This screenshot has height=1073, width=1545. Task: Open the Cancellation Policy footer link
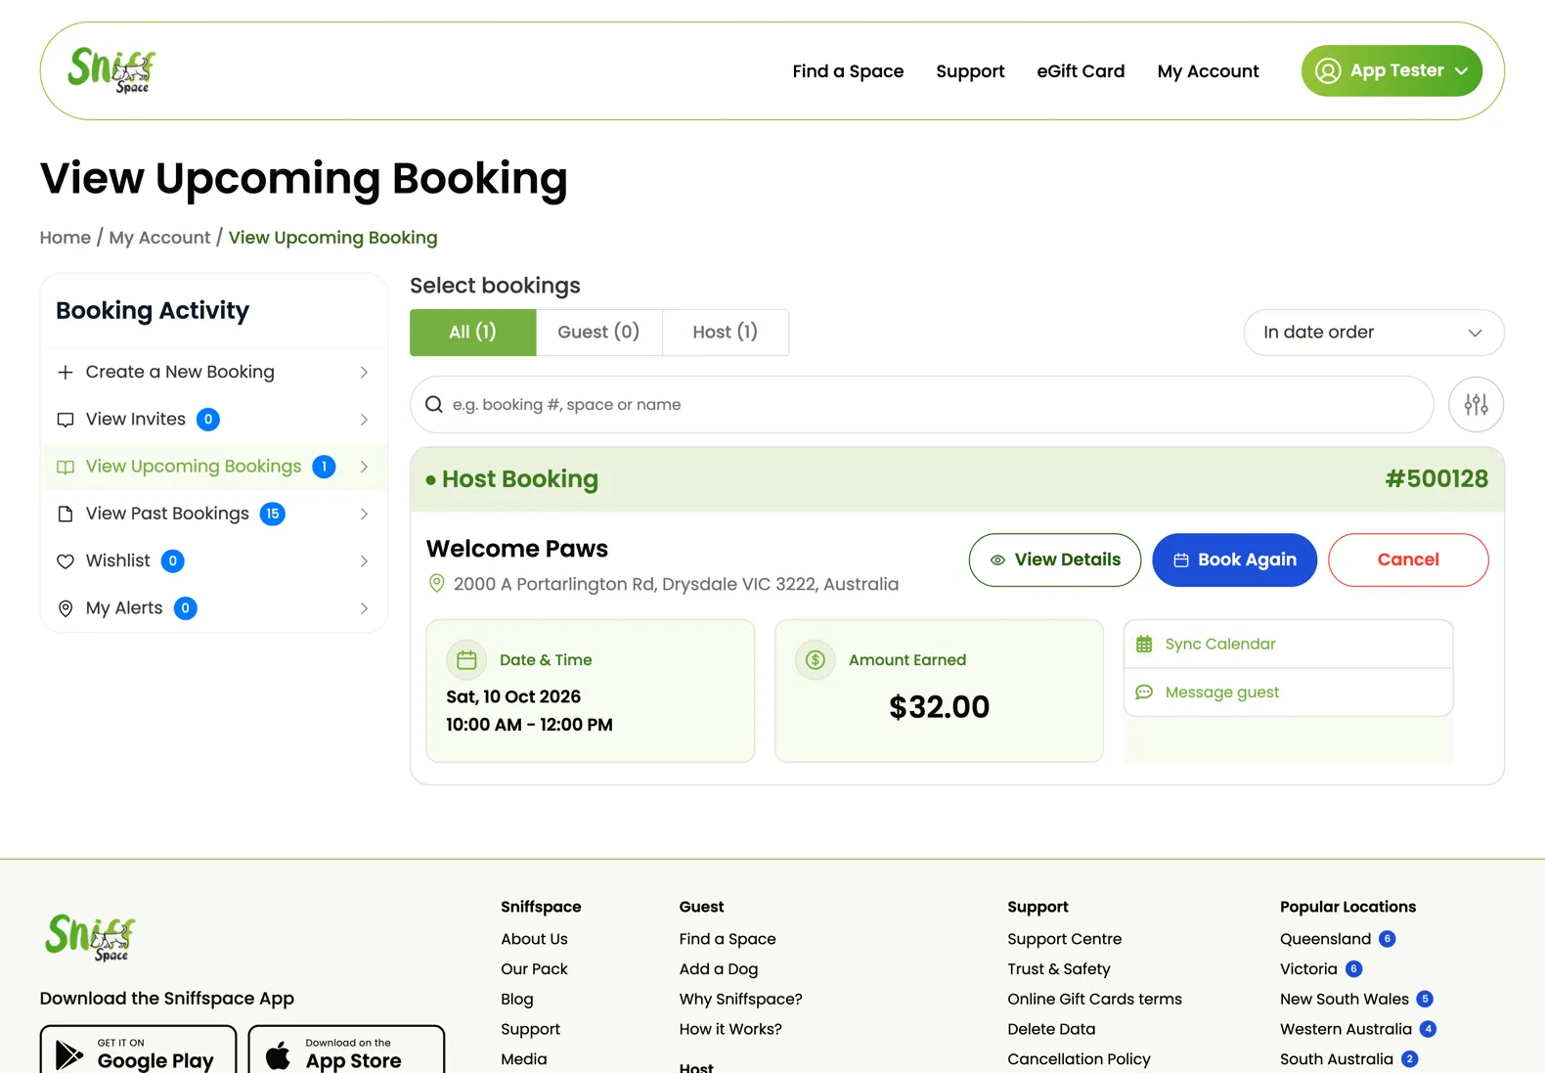[x=1079, y=1059]
